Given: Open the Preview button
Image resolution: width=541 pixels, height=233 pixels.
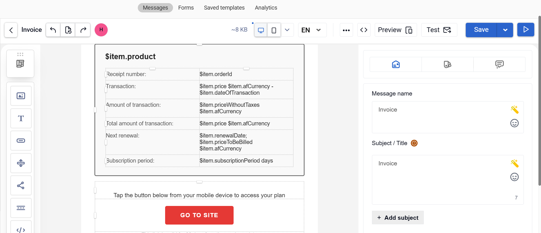Looking at the screenshot, I should [396, 30].
